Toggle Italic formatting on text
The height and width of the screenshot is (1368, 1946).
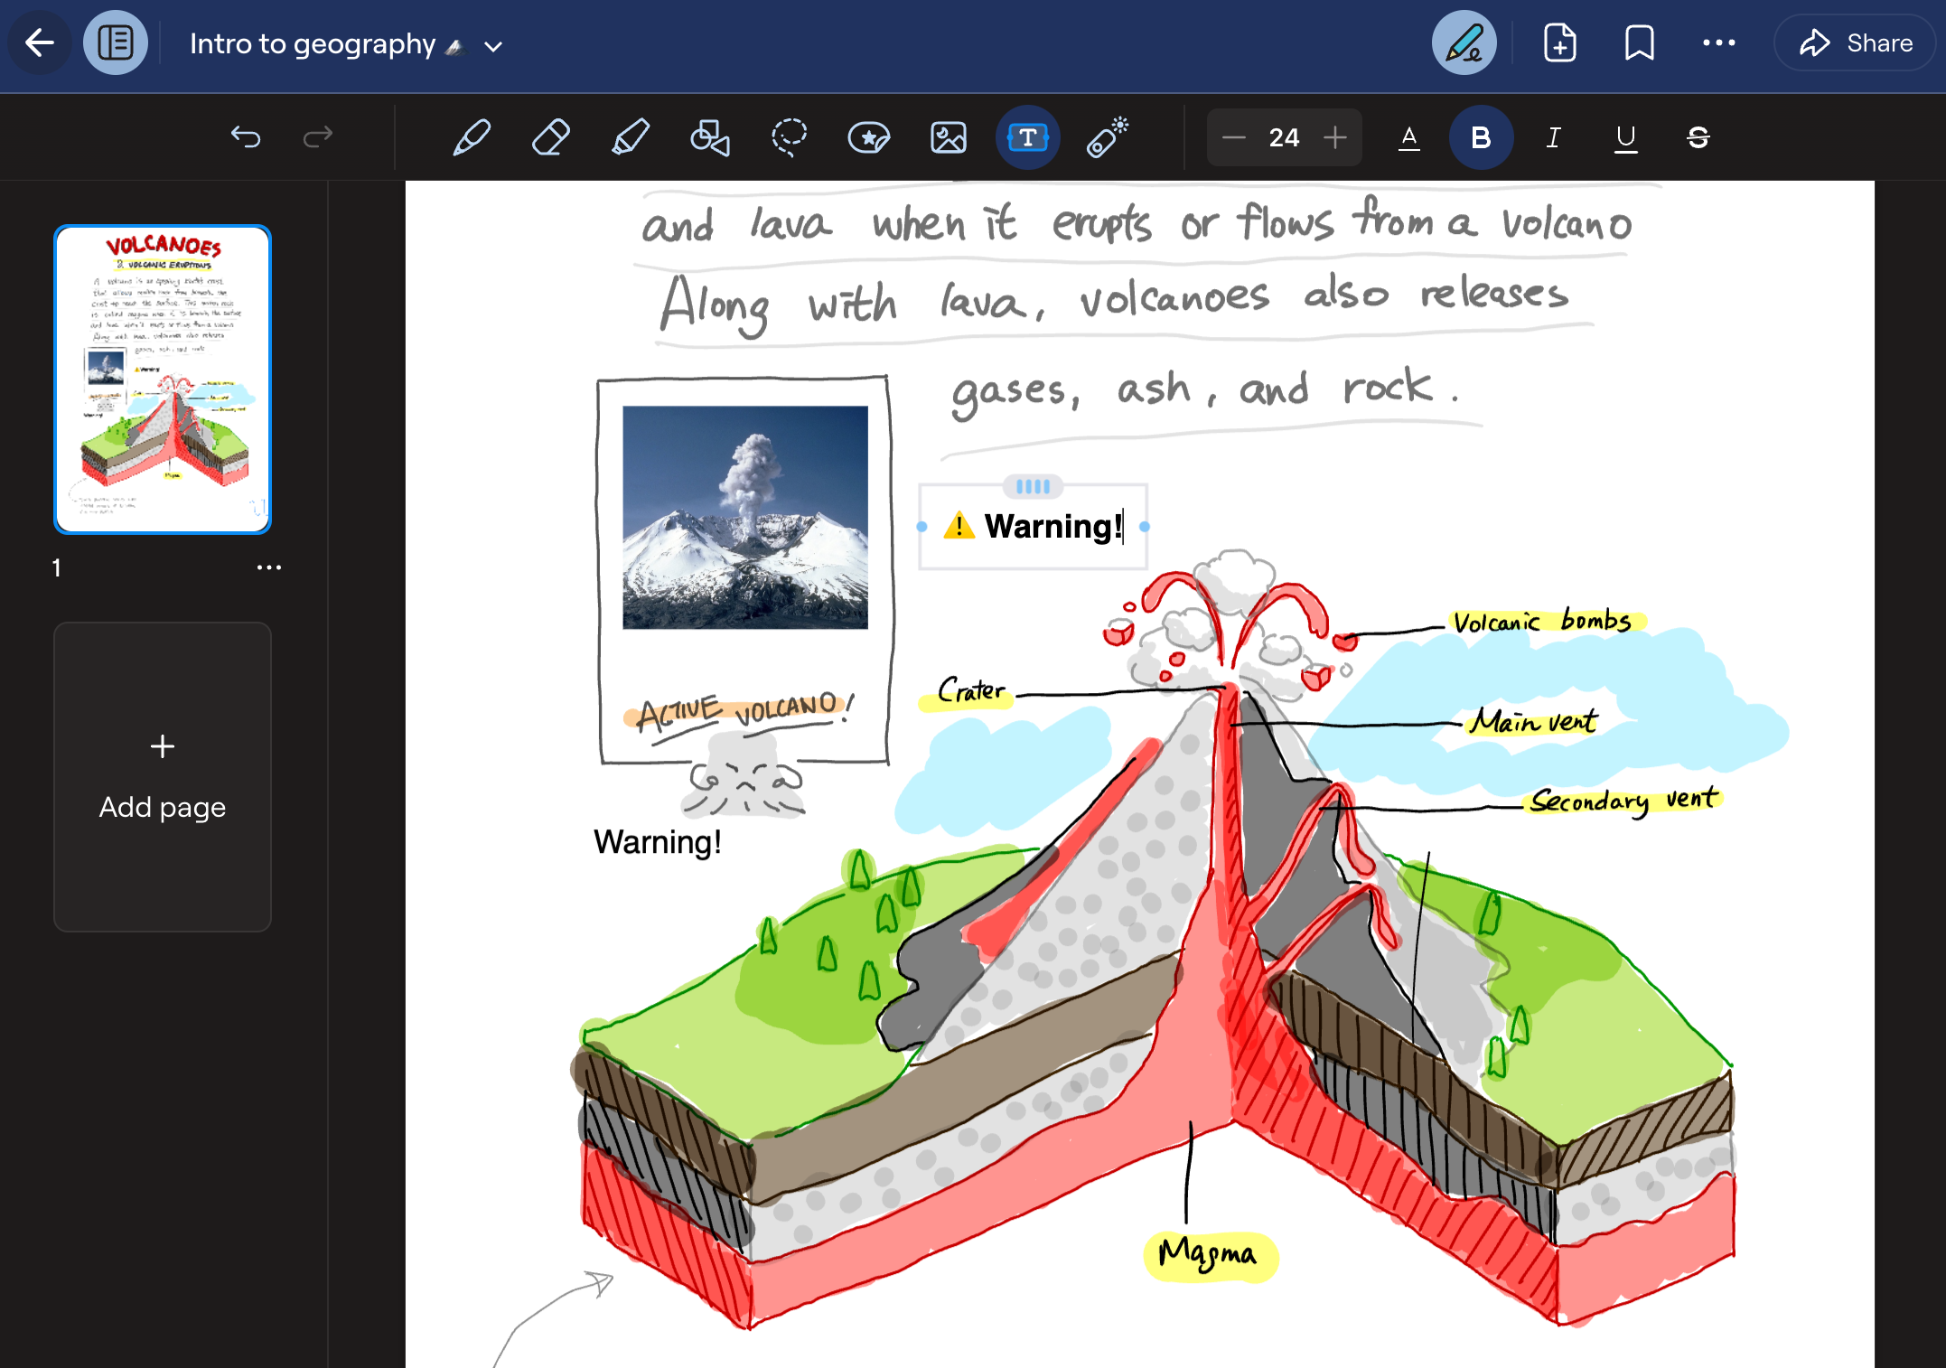[1556, 137]
